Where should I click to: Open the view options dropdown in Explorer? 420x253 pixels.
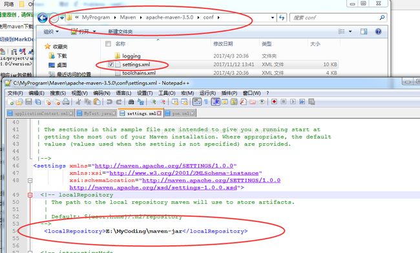(x=350, y=32)
